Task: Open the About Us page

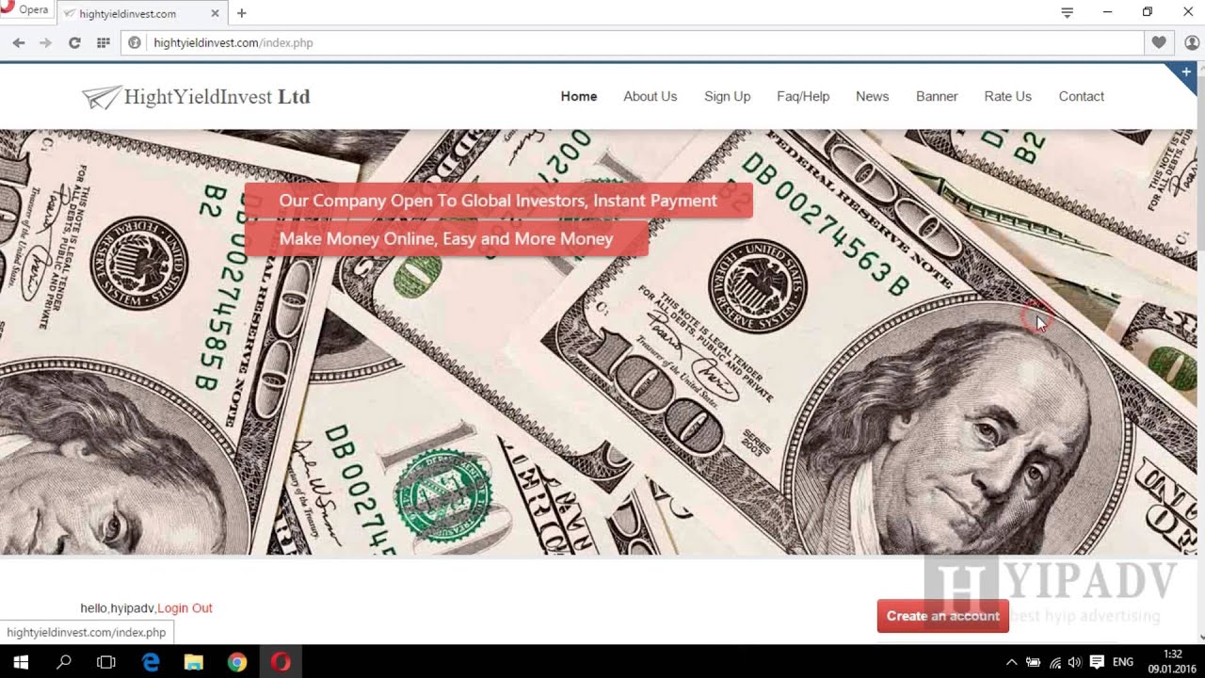Action: [x=650, y=96]
